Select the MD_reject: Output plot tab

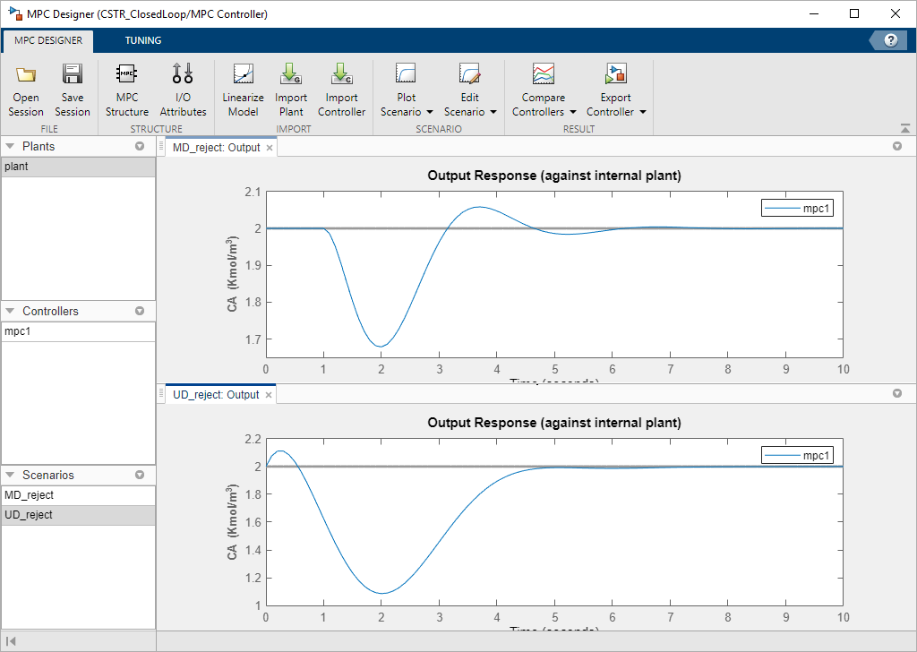point(216,148)
